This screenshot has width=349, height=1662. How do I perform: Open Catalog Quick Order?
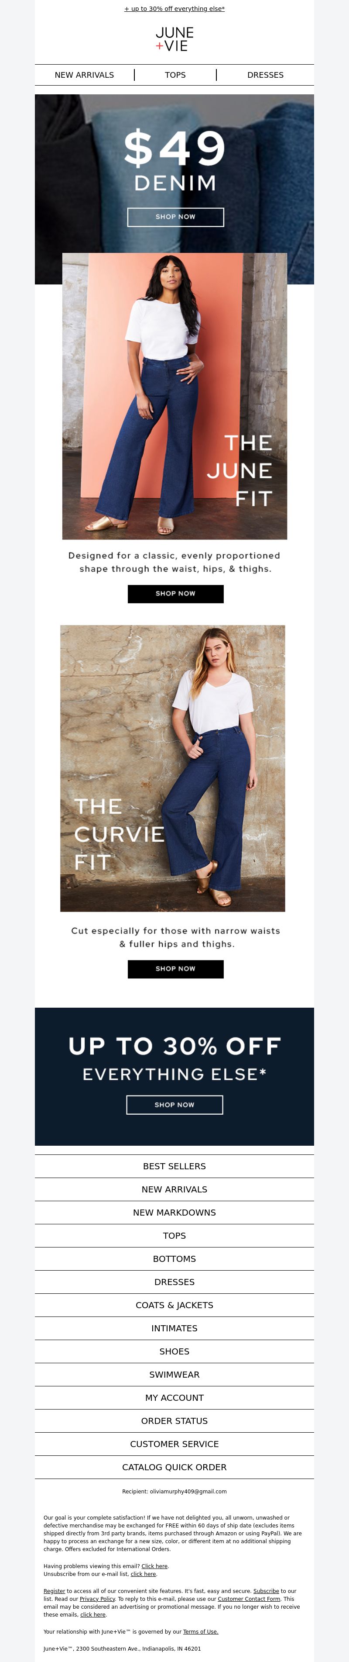coord(174,1467)
